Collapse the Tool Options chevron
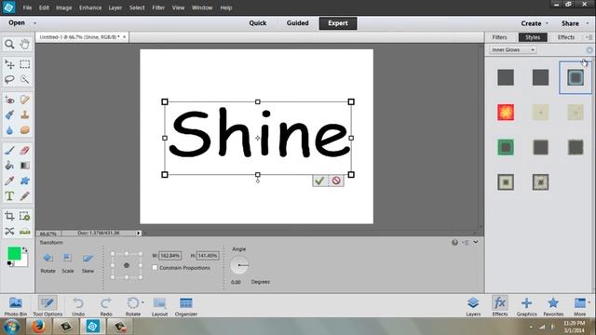Image resolution: width=596 pixels, height=335 pixels. pyautogui.click(x=476, y=242)
